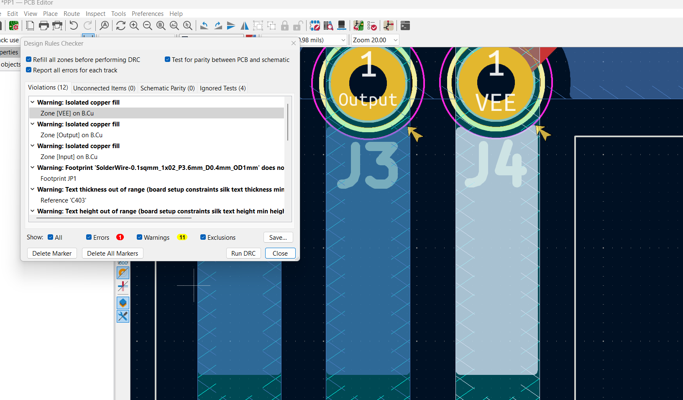Switch to the Schematic Parity (0) tab
Viewport: 683px width, 400px height.
[x=167, y=88]
